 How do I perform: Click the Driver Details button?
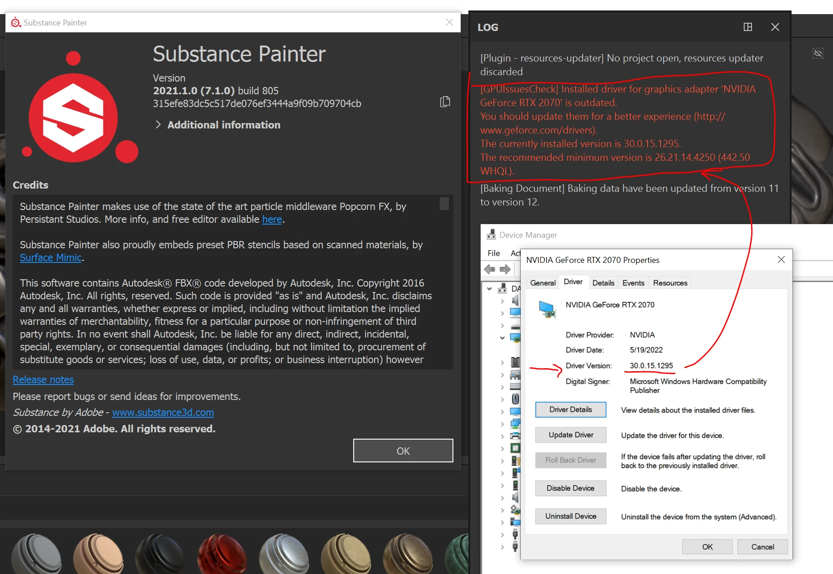point(571,410)
